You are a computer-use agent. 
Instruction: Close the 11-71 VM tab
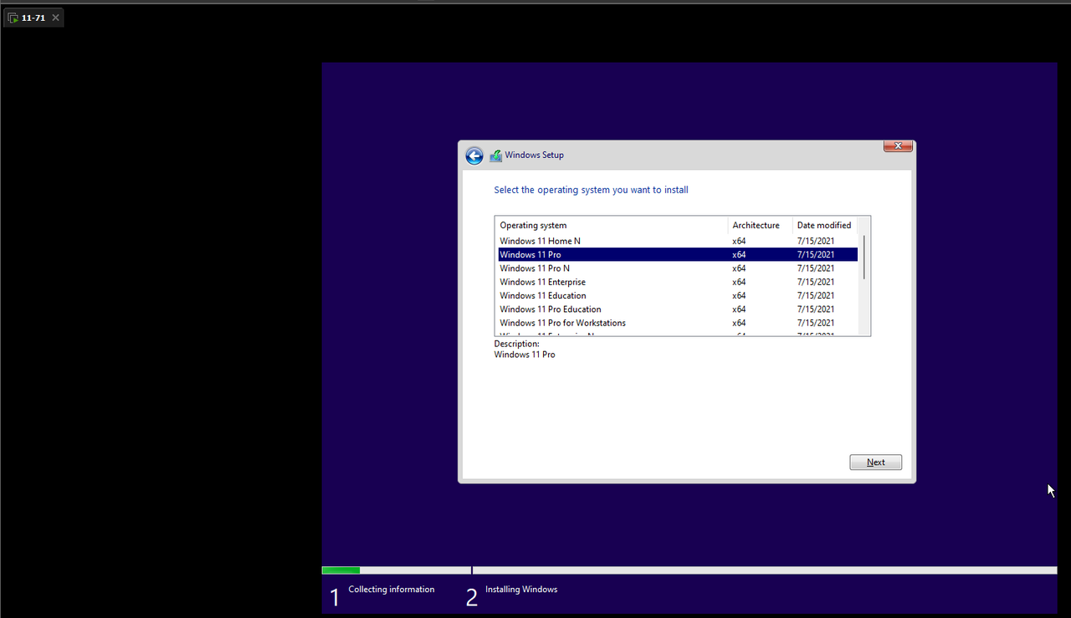click(x=55, y=18)
